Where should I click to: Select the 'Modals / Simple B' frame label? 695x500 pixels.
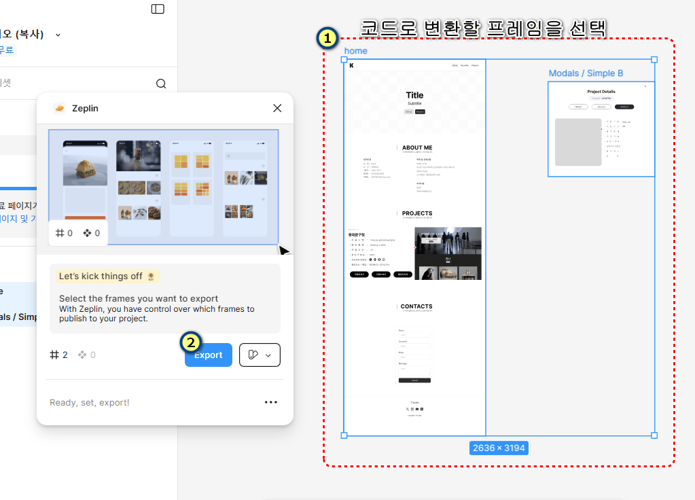click(x=586, y=73)
